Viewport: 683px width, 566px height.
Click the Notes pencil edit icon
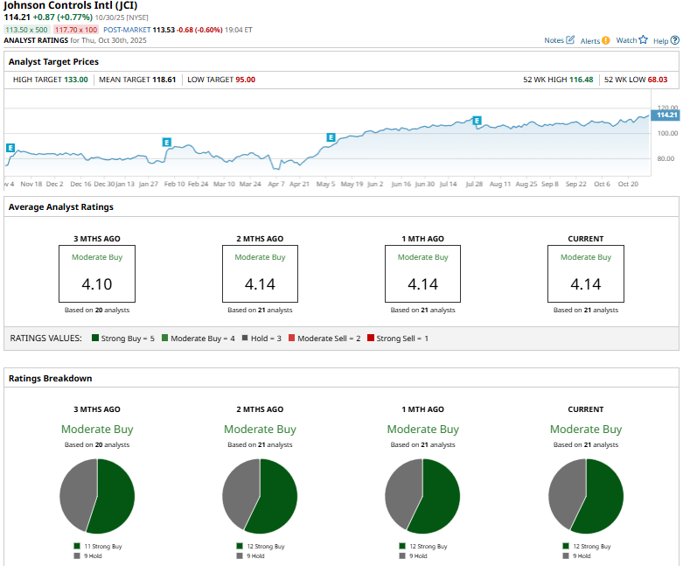(x=570, y=40)
